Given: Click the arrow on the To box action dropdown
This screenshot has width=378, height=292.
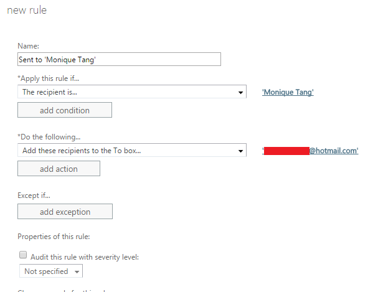Looking at the screenshot, I should tap(240, 151).
